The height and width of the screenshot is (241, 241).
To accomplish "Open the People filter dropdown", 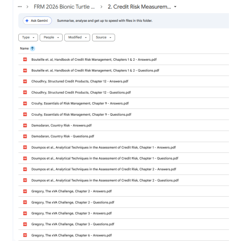I will pos(51,38).
